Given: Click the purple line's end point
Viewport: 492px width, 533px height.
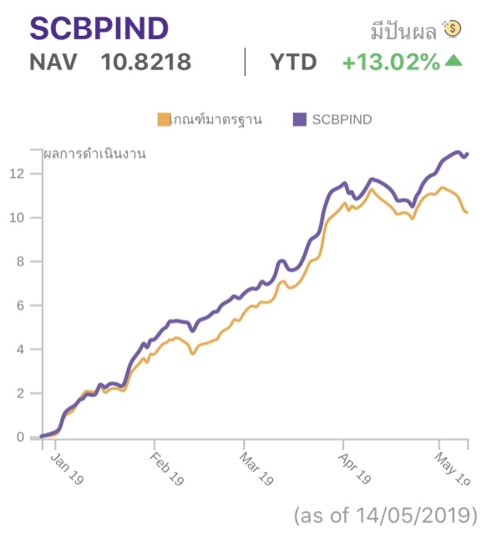Looking at the screenshot, I should pyautogui.click(x=468, y=155).
